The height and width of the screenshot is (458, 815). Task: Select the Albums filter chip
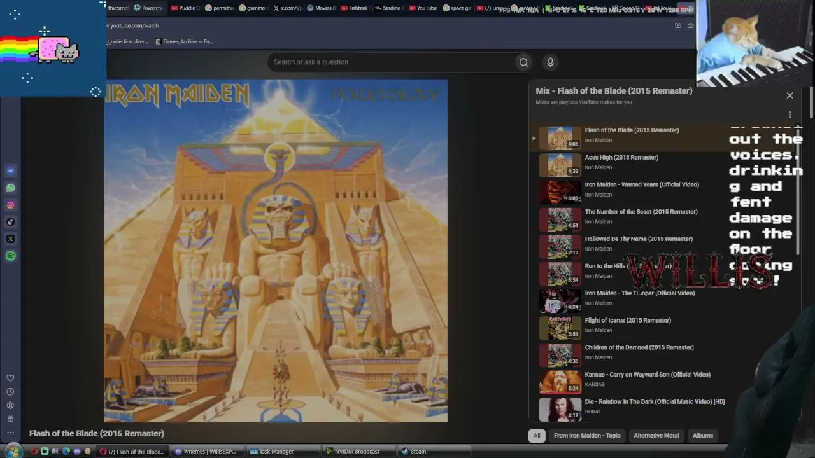703,436
